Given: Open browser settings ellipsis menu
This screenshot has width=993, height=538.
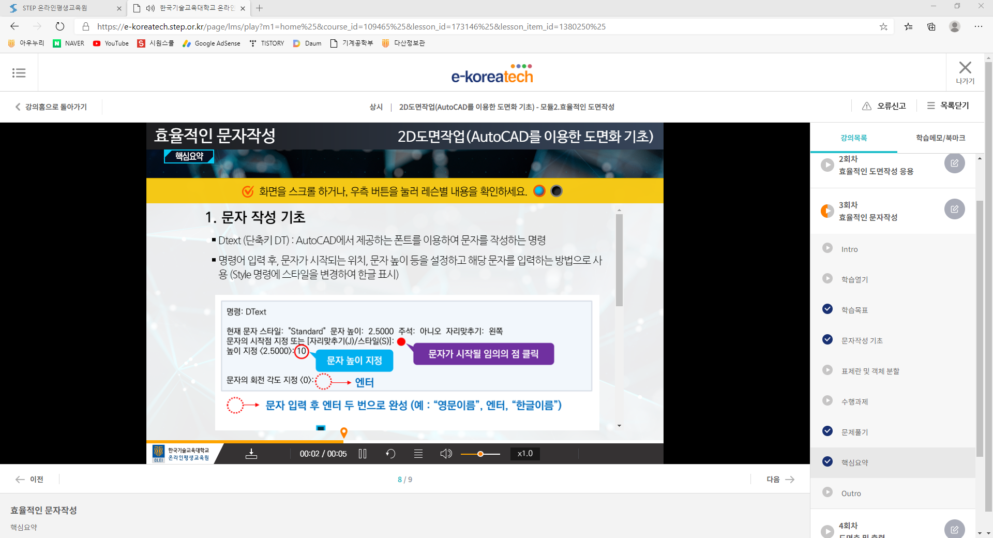Looking at the screenshot, I should [x=979, y=26].
